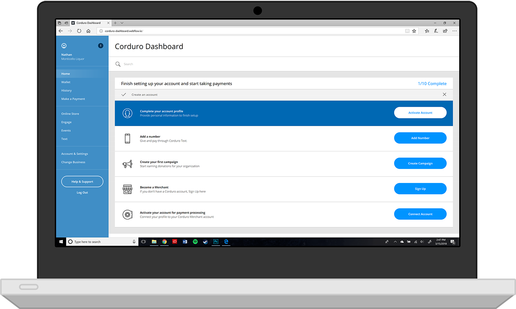Select the Corduro Dashboard browser tab
The width and height of the screenshot is (516, 309).
pos(90,23)
